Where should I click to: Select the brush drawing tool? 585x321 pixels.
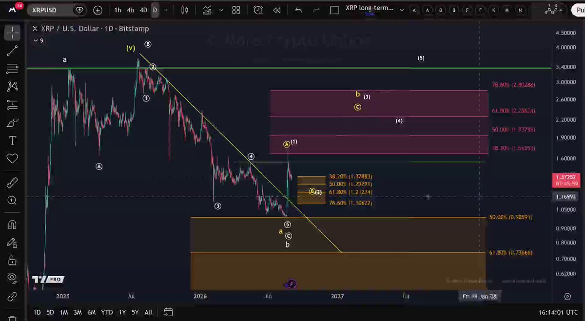(x=12, y=123)
